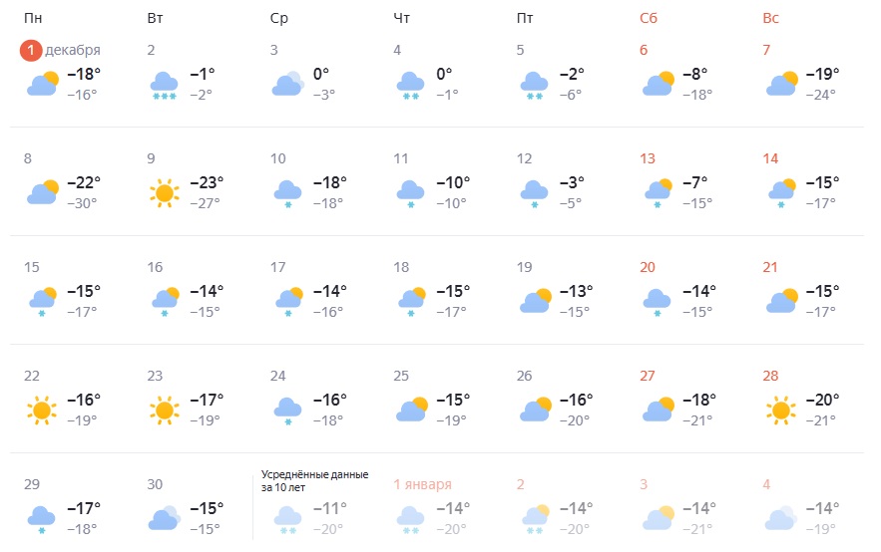The image size is (881, 552).
Task: Click the heavy snow cloud icon on December 2
Action: point(165,84)
